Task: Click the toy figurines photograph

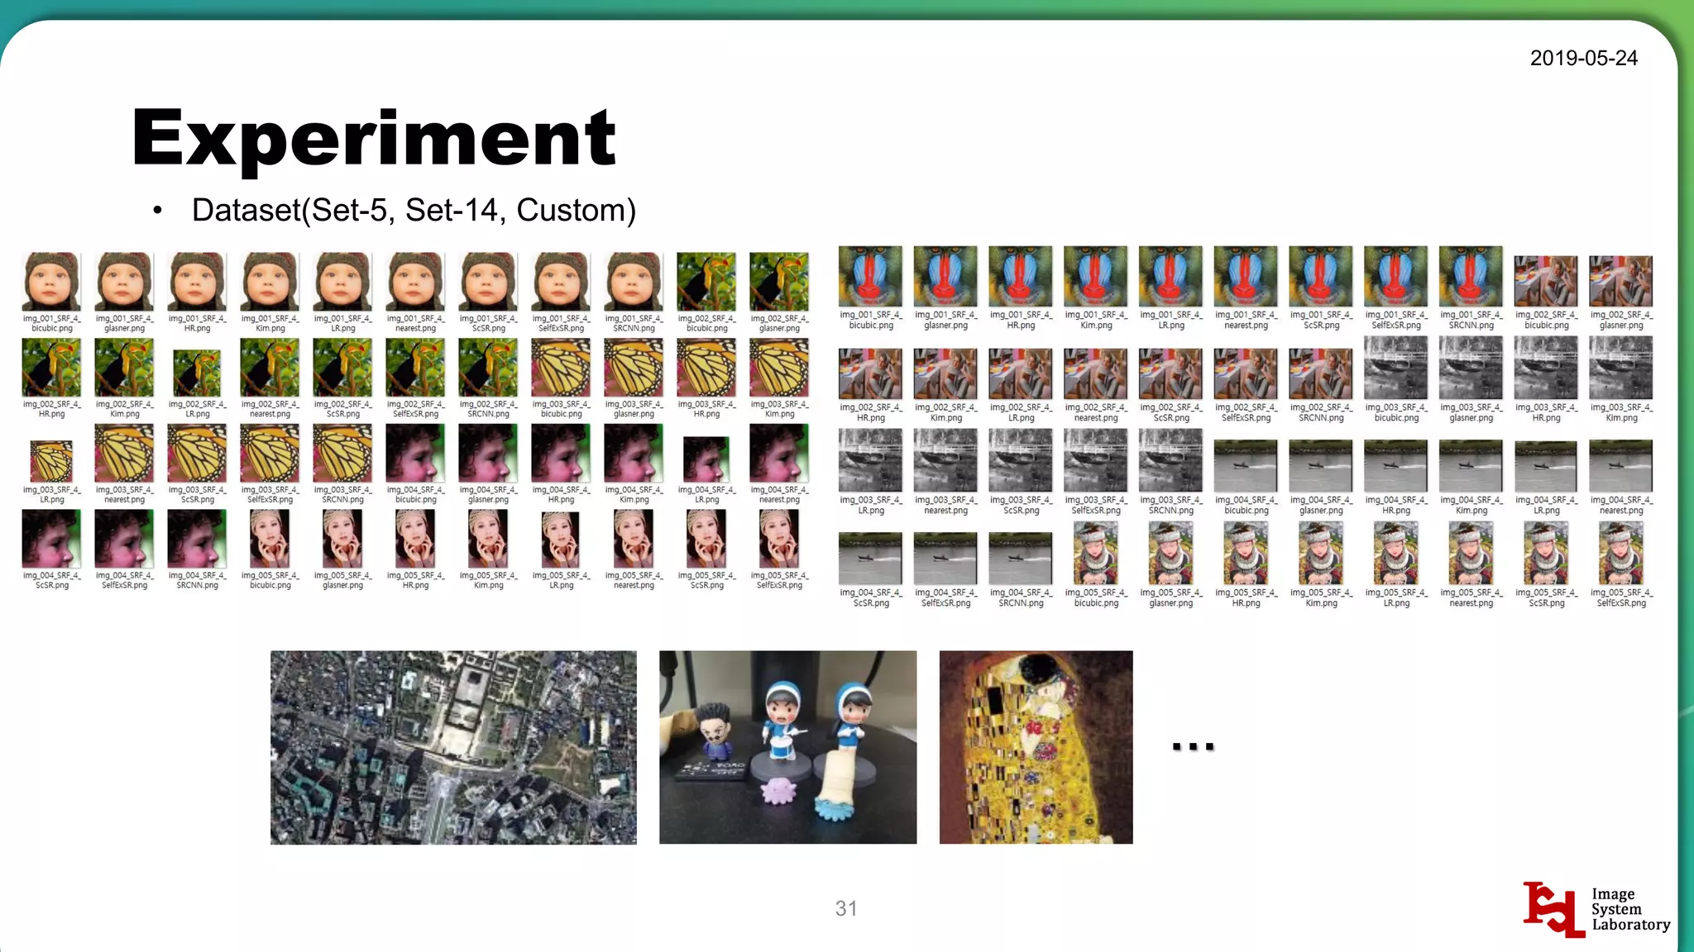Action: pyautogui.click(x=787, y=747)
